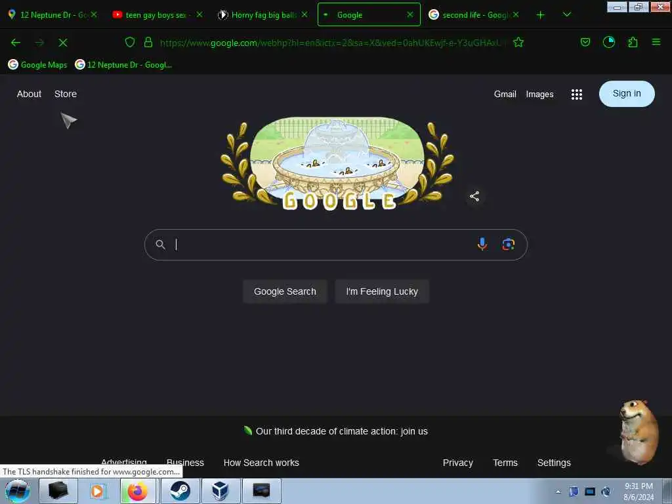Open the Store link
Image resolution: width=672 pixels, height=504 pixels.
coord(66,94)
